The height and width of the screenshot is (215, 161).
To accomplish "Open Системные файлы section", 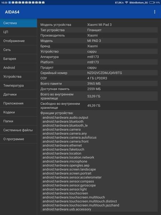I will pos(19,130).
